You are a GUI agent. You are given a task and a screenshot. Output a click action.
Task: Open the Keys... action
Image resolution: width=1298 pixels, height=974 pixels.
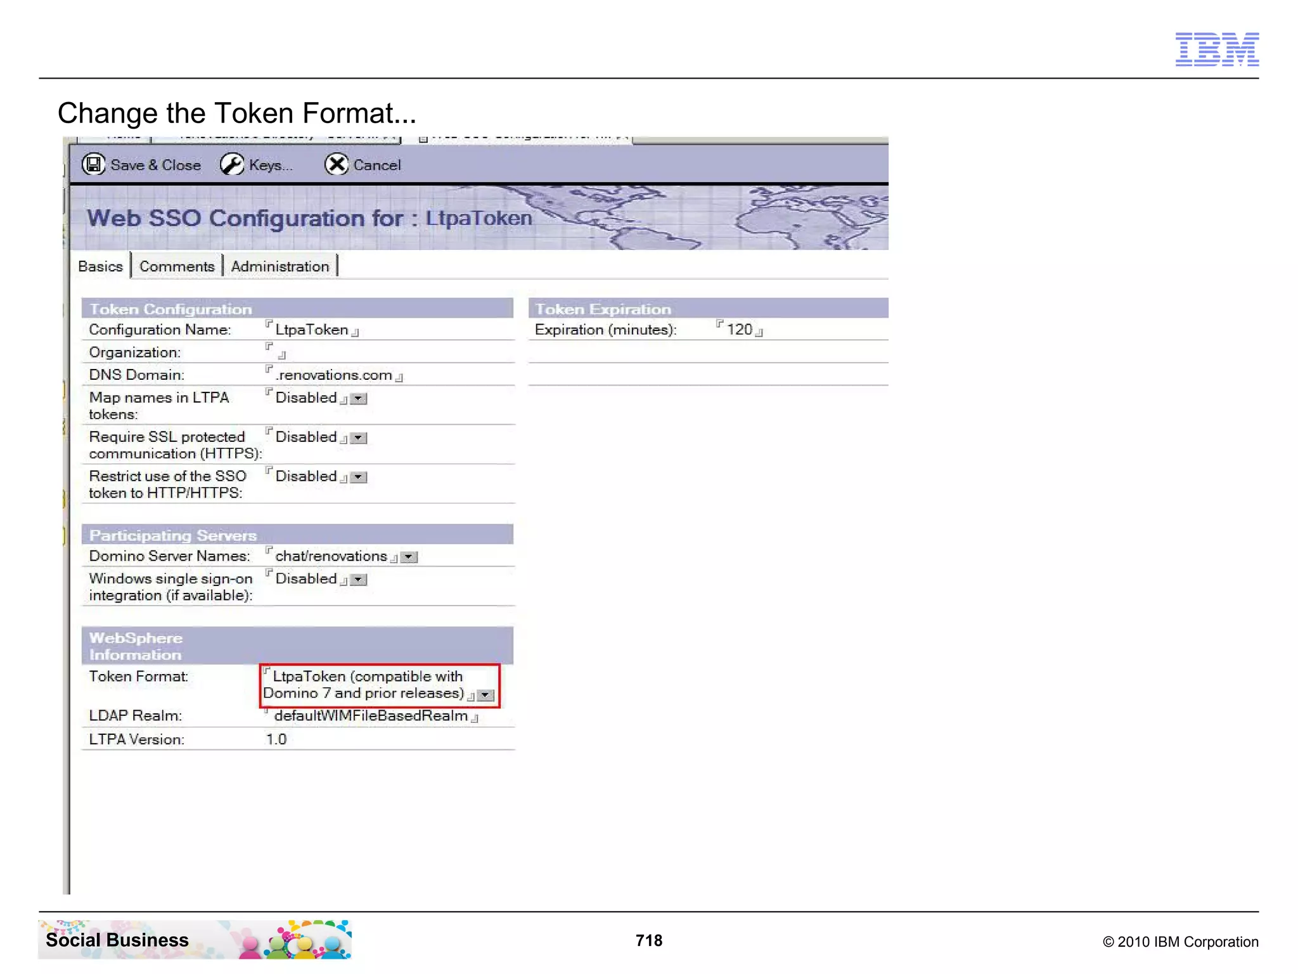coord(271,165)
